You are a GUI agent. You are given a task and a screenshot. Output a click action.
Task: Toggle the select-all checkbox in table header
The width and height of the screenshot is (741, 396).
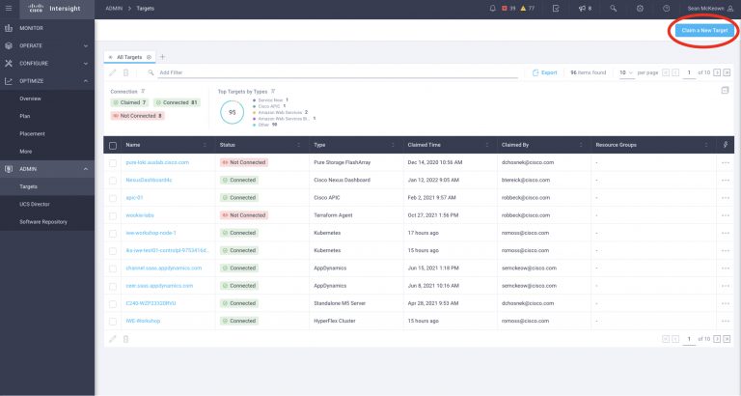(x=113, y=144)
